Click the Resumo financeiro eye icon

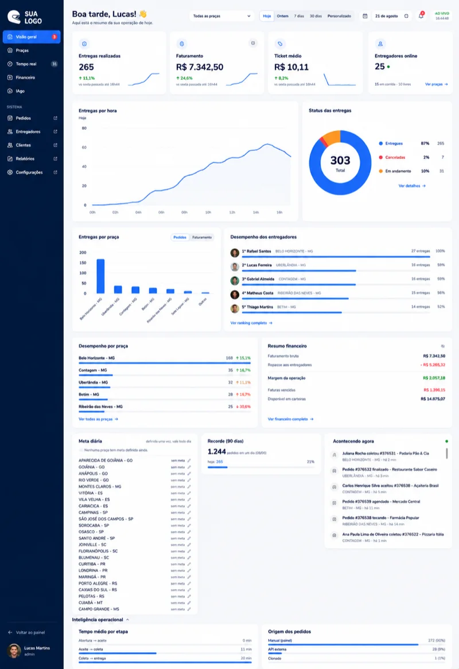point(443,346)
